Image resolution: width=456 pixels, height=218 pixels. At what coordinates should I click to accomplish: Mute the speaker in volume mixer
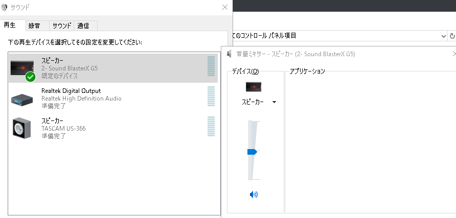(x=254, y=195)
